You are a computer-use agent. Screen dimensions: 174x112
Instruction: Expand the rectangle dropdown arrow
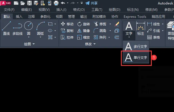(x=55, y=24)
